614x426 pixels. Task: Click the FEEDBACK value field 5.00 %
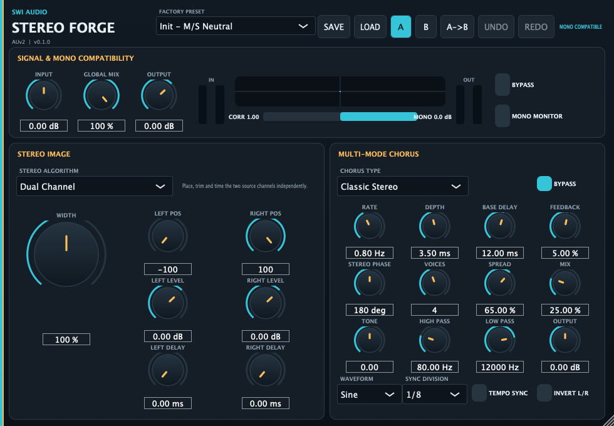click(565, 253)
